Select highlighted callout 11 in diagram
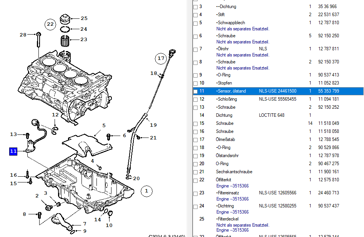Viewport: 364px width, 237px height. pos(13,151)
